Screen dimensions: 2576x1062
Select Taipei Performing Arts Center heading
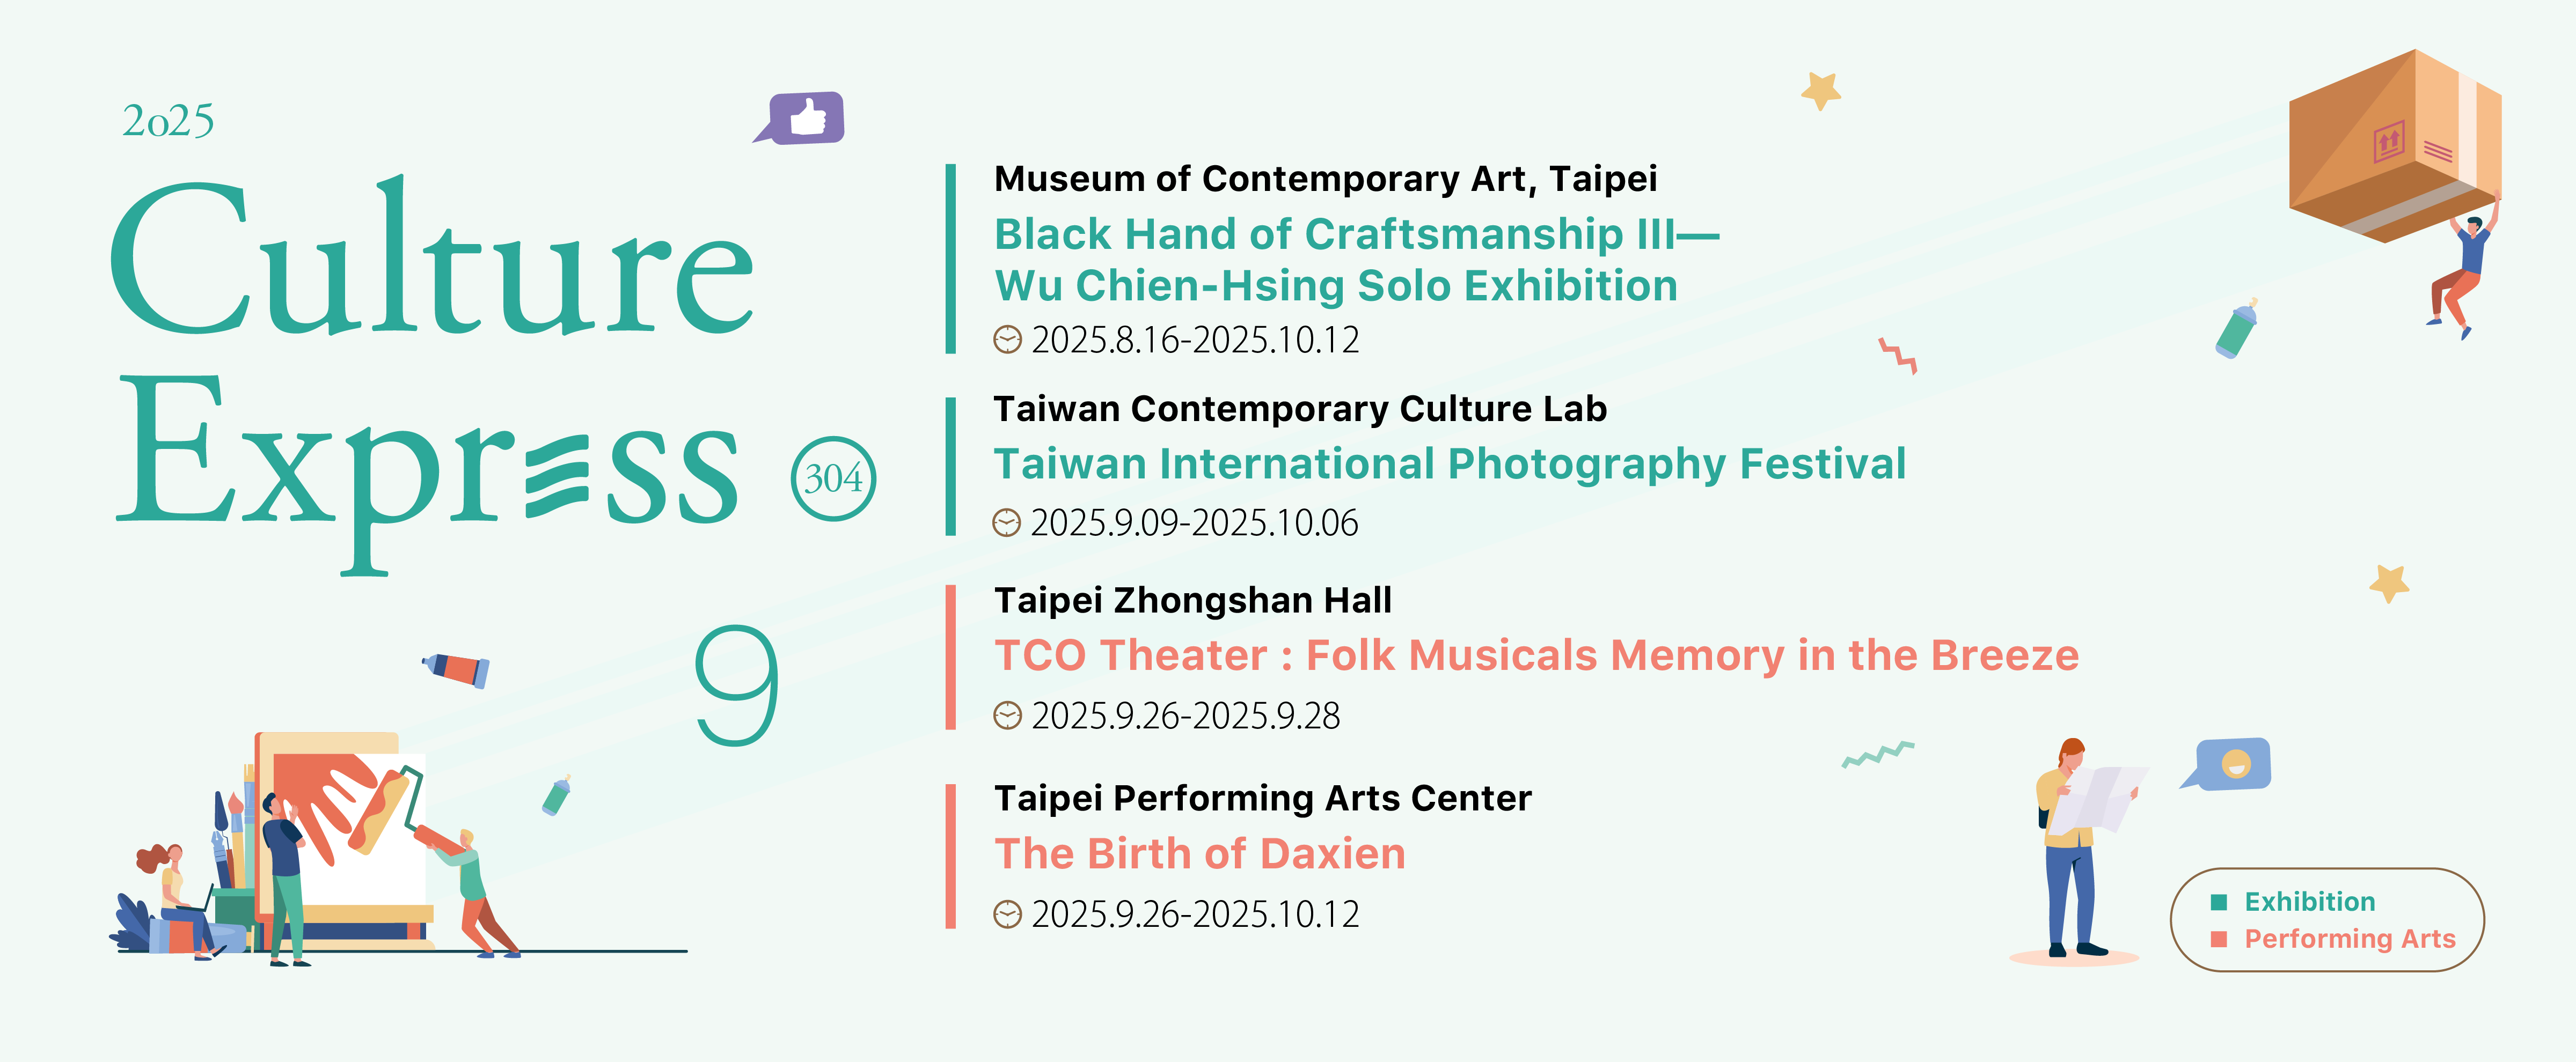tap(1262, 798)
